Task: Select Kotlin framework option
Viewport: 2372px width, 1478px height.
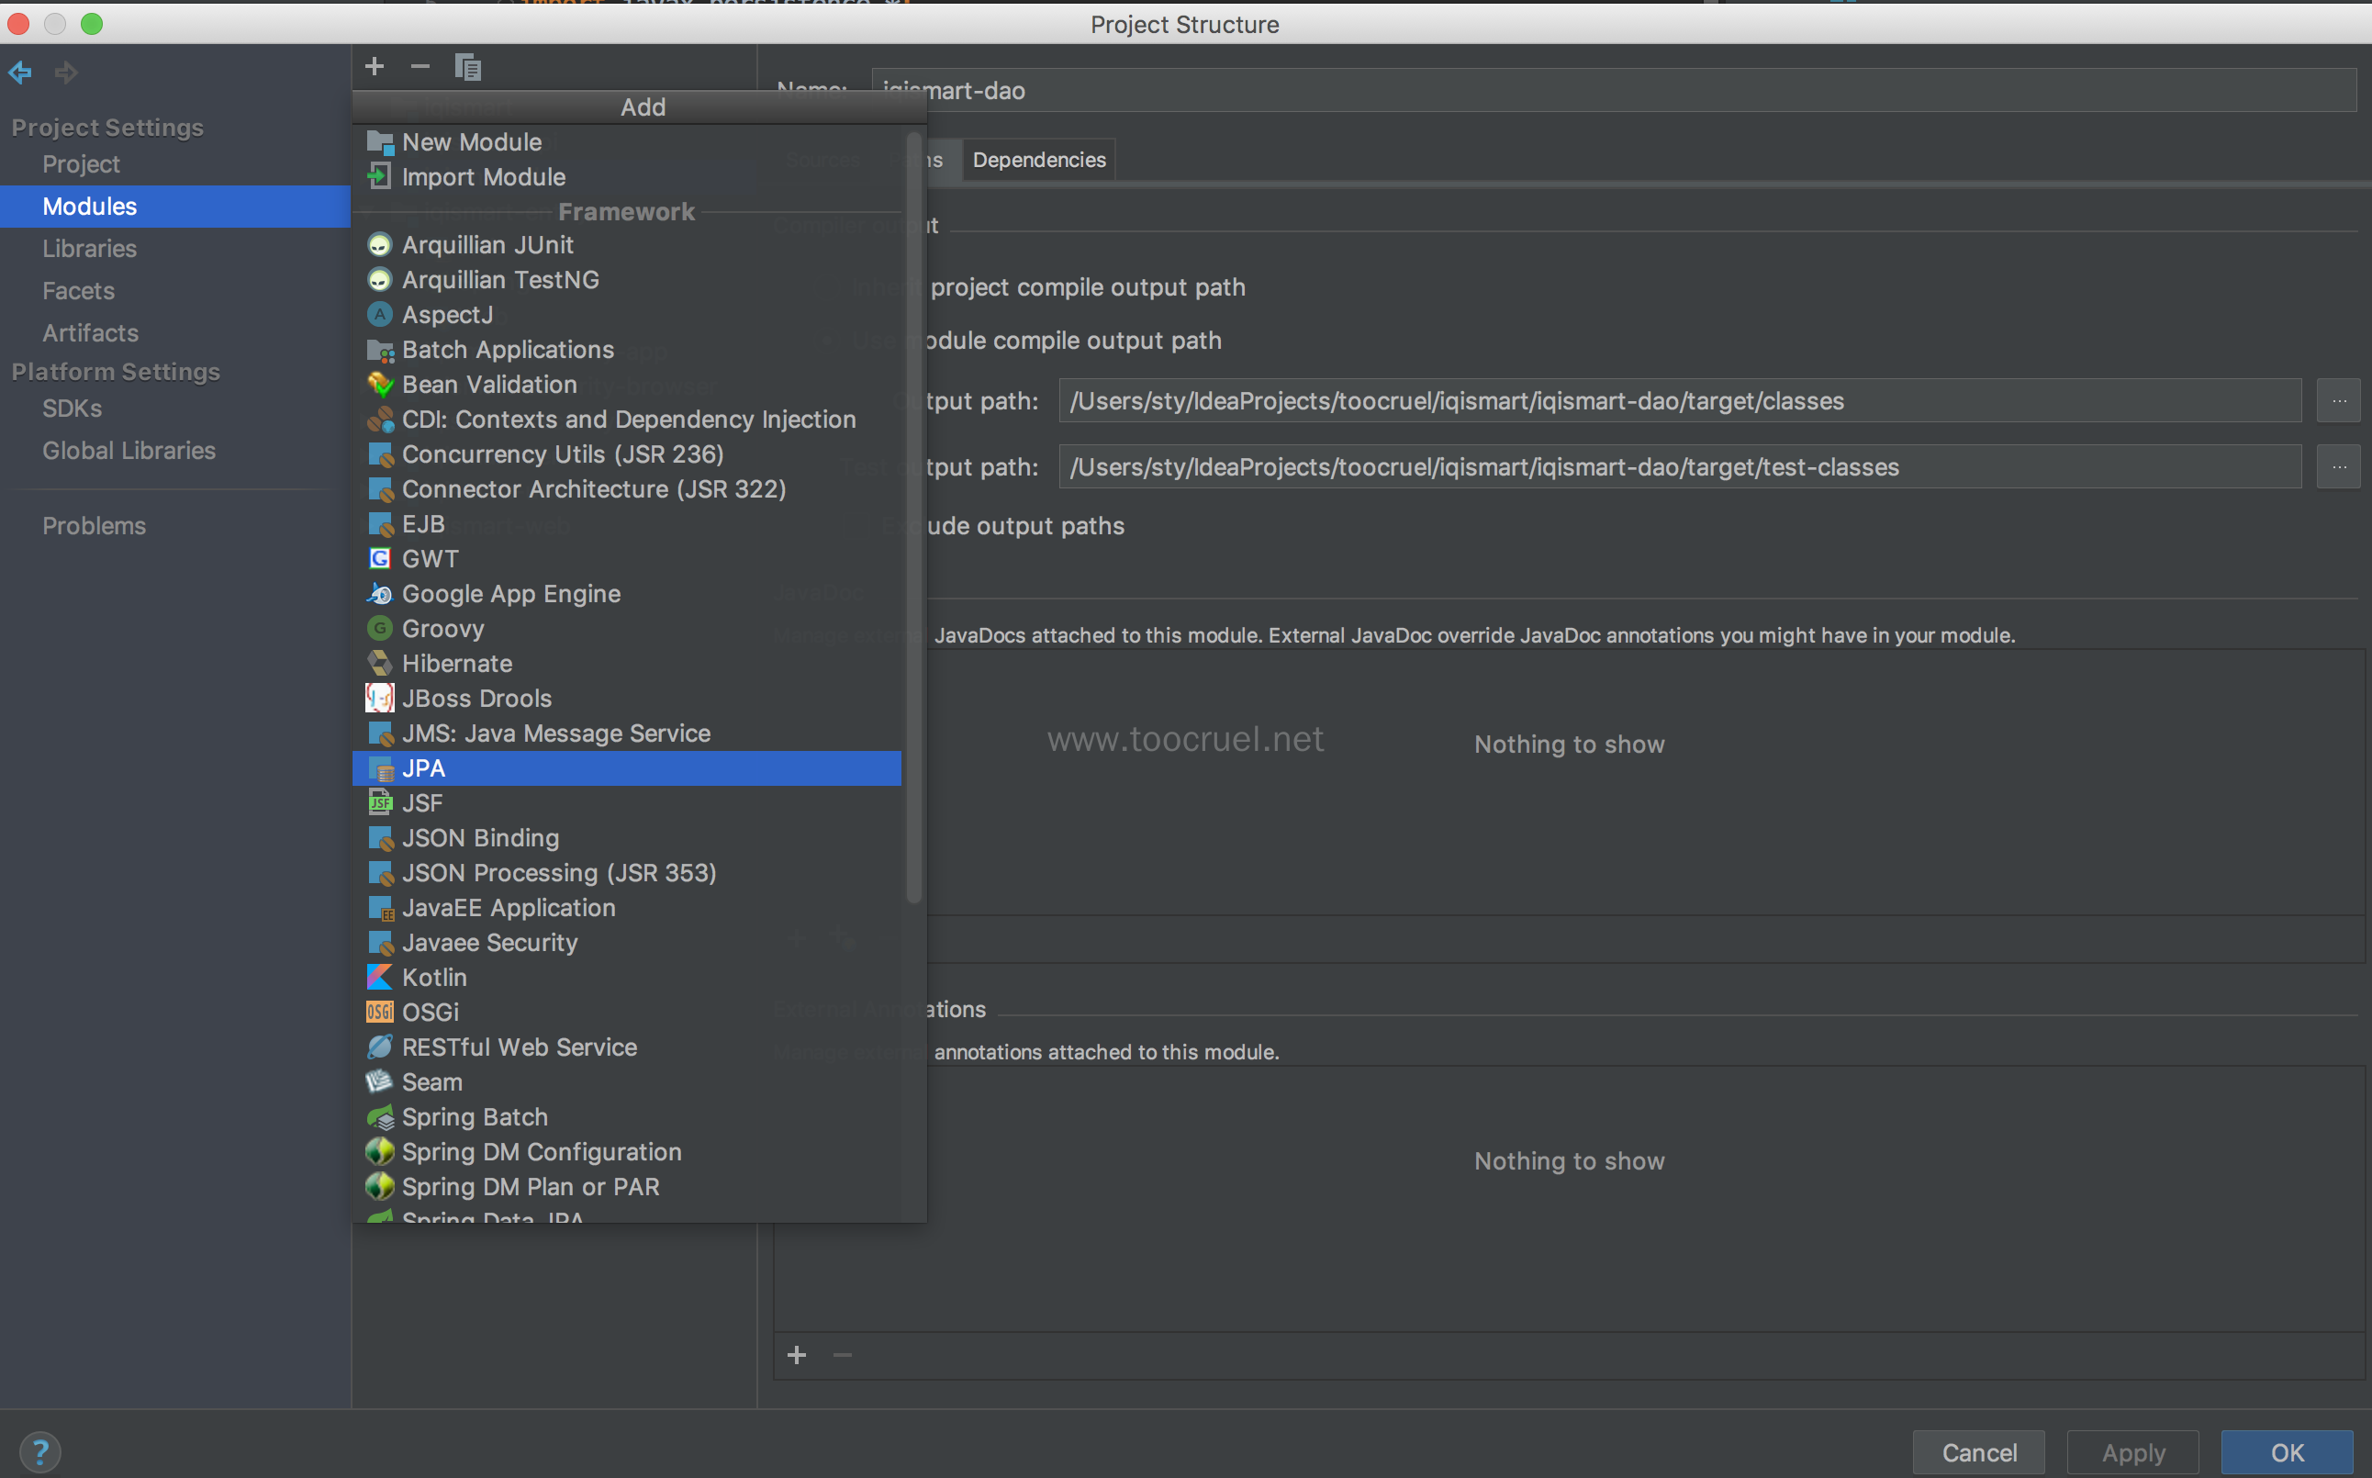Action: (434, 976)
